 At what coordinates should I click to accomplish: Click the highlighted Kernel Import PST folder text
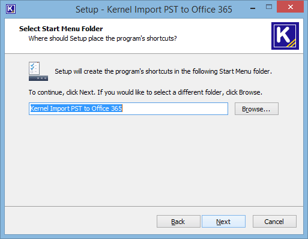click(76, 108)
